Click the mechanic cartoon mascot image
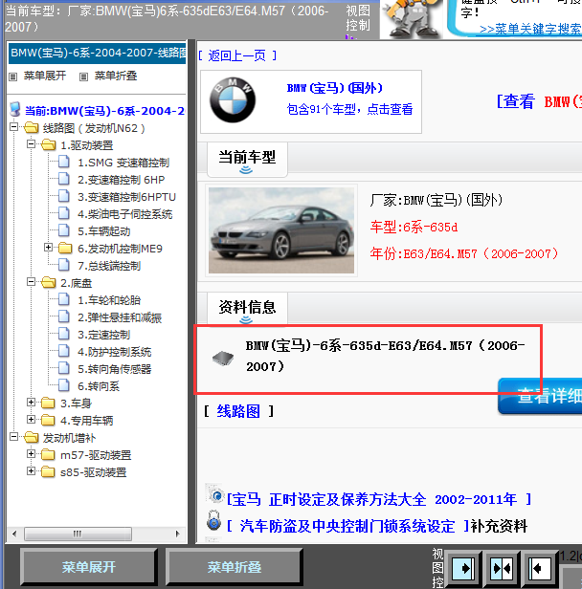Viewport: 582px width, 589px height. point(413,19)
